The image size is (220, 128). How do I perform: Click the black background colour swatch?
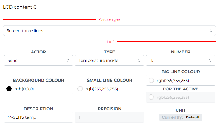[x=9, y=89]
